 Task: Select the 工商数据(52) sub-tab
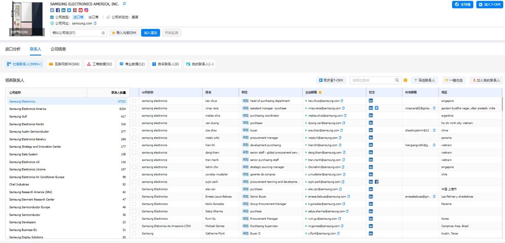99,64
